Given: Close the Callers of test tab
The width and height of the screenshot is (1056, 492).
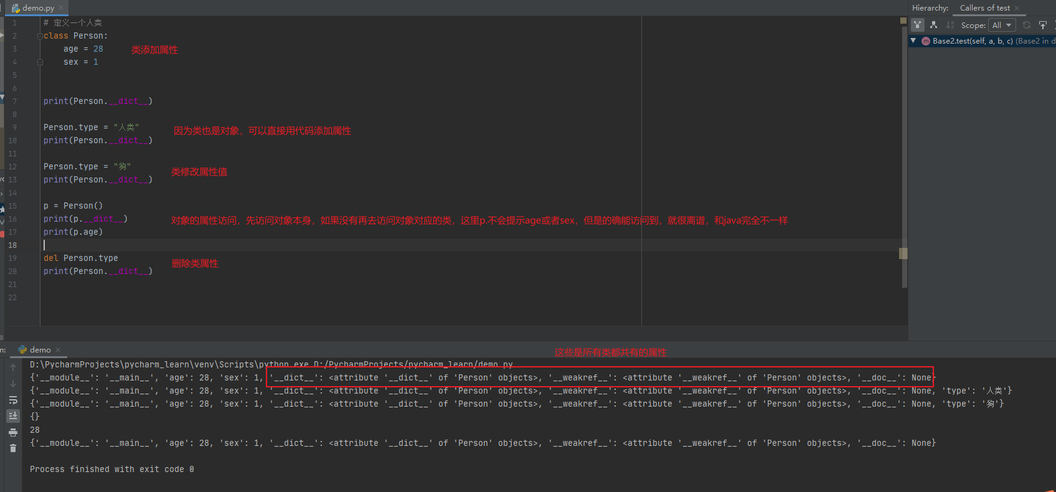Looking at the screenshot, I should (x=1017, y=8).
